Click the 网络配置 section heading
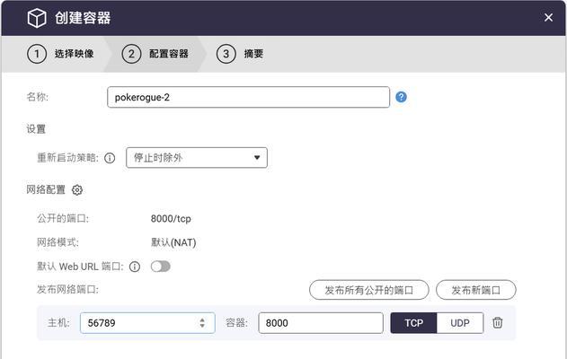Screen dimensions: 567x359 (x=46, y=189)
